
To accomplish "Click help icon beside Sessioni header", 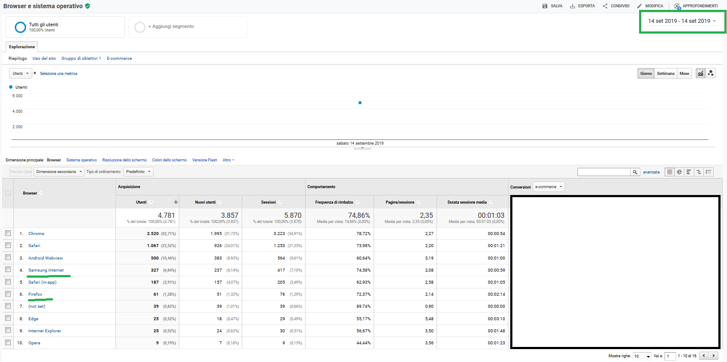I will point(280,202).
